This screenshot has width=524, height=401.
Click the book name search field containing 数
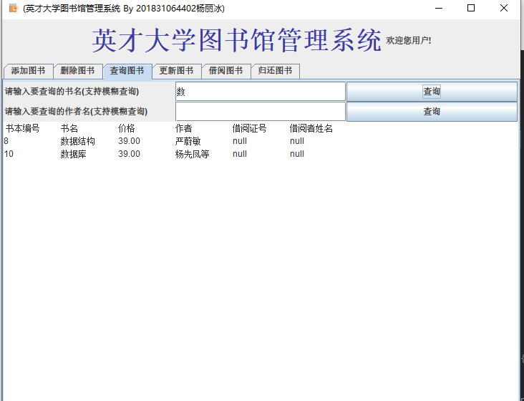tap(261, 92)
